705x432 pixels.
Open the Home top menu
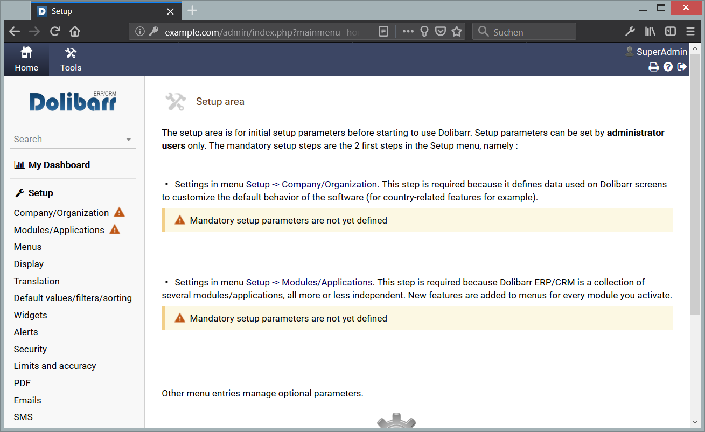pos(26,60)
